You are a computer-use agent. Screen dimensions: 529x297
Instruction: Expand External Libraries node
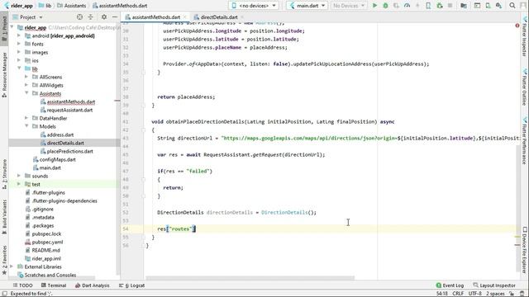point(12,266)
